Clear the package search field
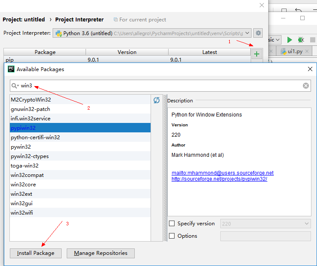 (x=306, y=86)
